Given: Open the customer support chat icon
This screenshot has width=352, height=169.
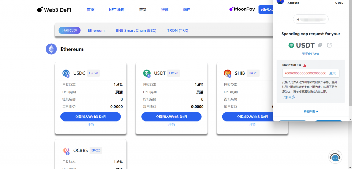Looking at the screenshot, I should pyautogui.click(x=335, y=157).
